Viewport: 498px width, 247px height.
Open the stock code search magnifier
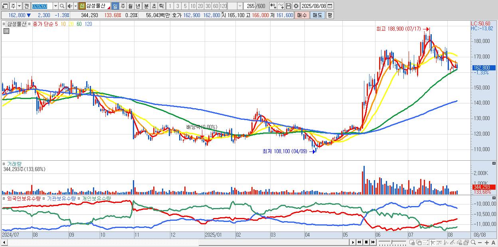point(62,6)
